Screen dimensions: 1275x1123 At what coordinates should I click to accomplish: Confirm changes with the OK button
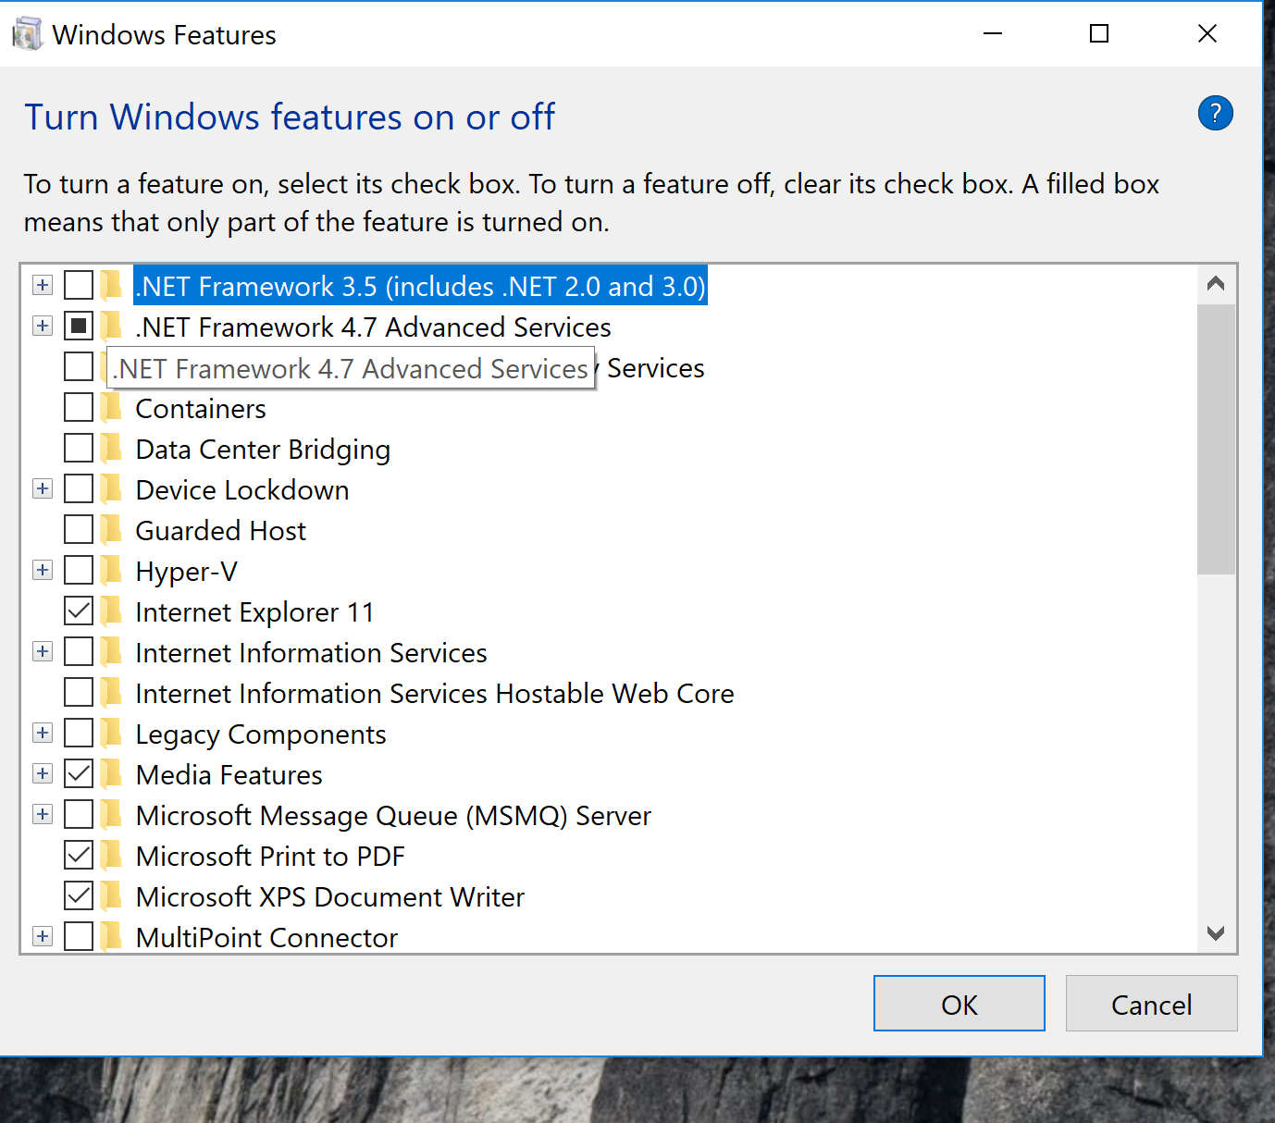tap(959, 1004)
